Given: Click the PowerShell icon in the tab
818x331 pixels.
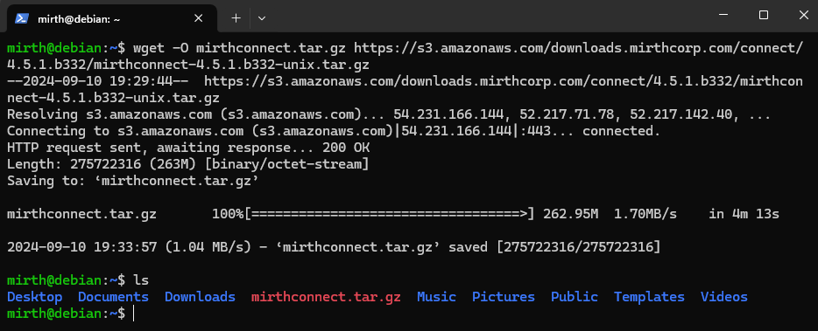Looking at the screenshot, I should click(21, 18).
